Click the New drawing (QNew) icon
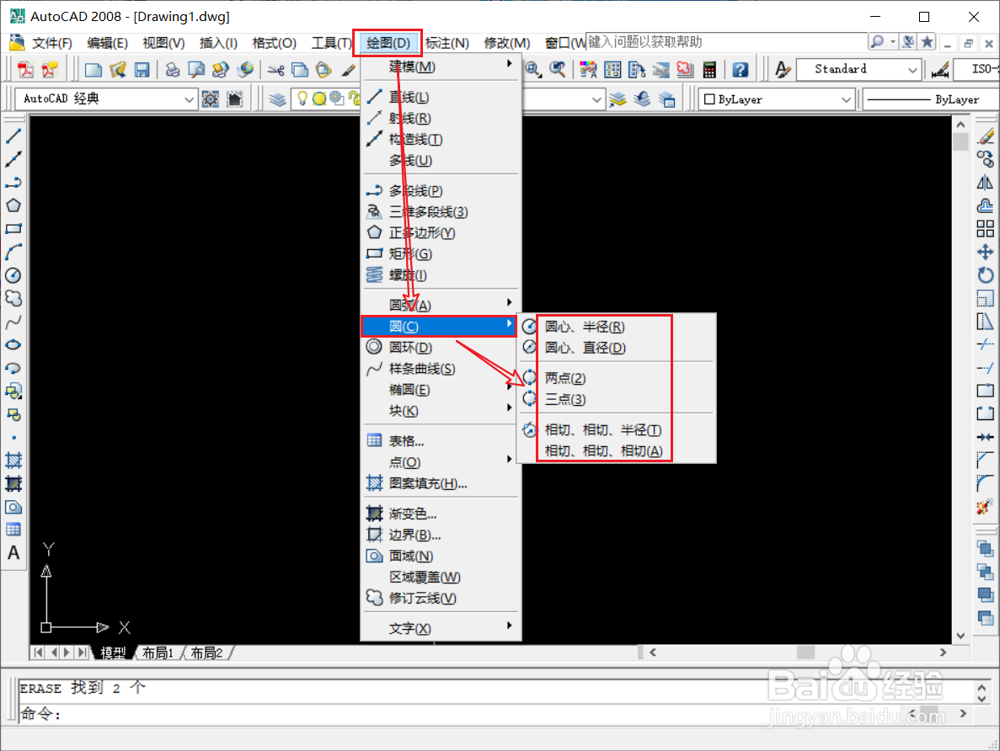 pos(94,70)
